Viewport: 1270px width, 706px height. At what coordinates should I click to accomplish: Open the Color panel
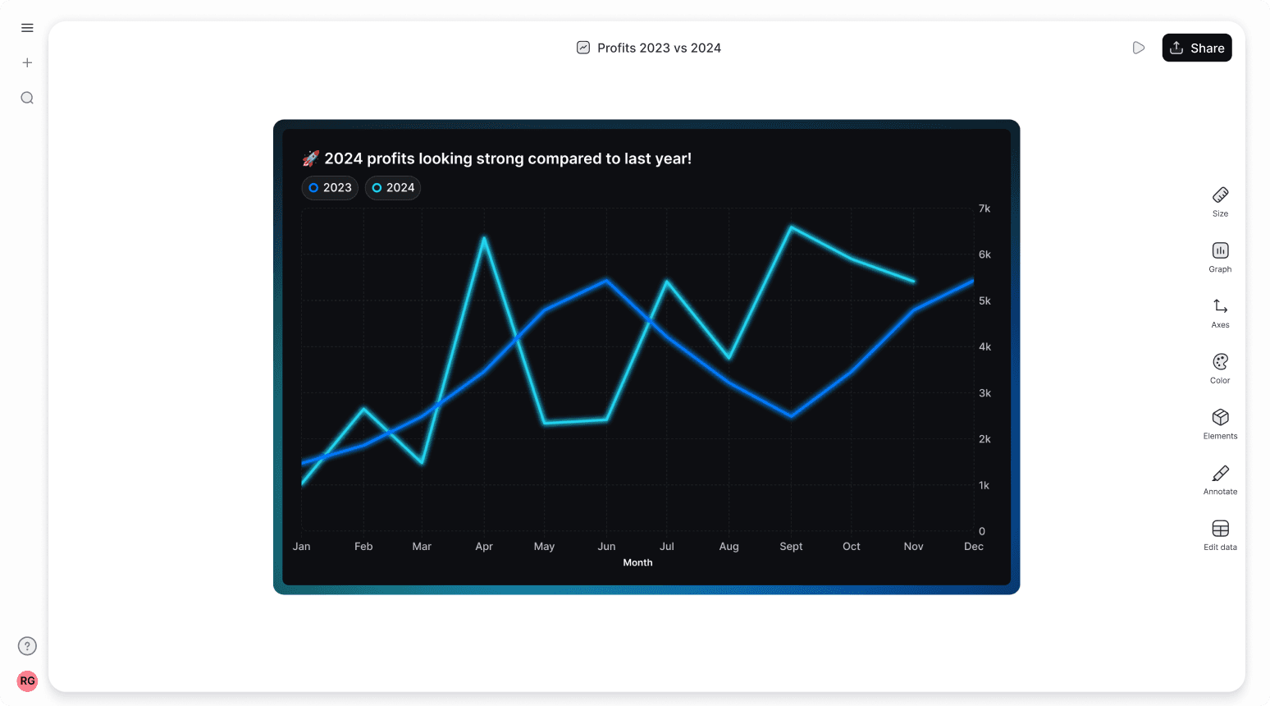tap(1220, 367)
